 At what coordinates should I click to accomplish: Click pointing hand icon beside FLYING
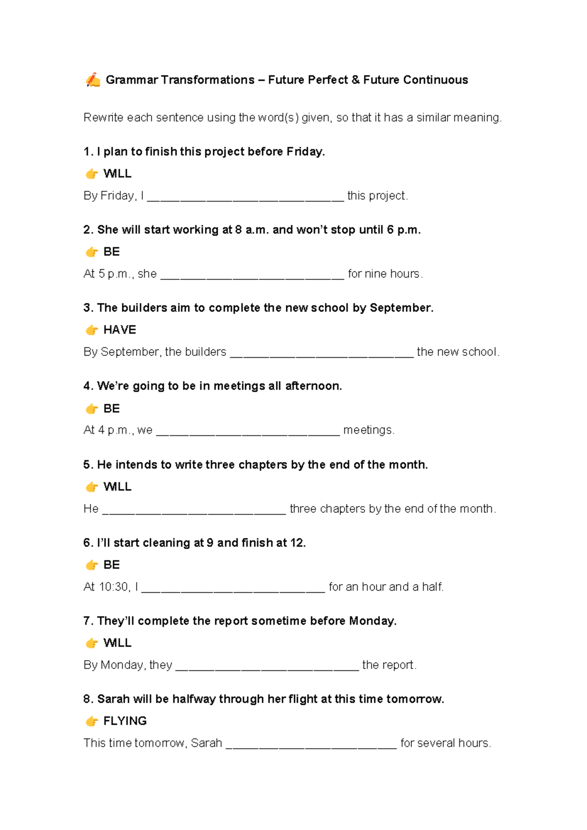click(x=91, y=721)
